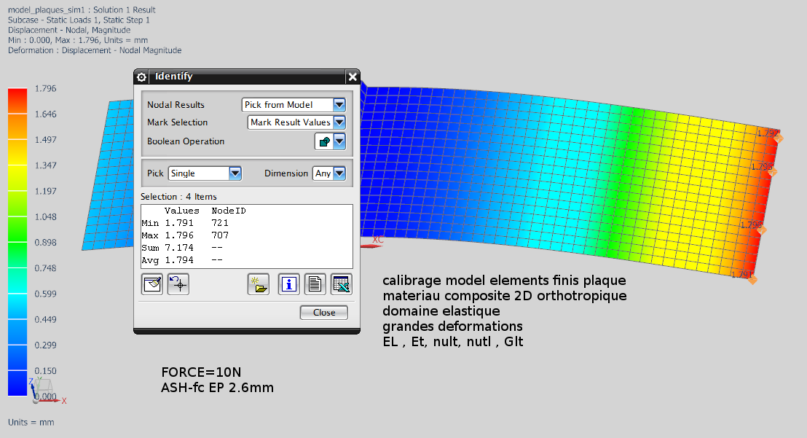Click the legend value 0.299
This screenshot has width=807, height=438.
click(x=45, y=345)
